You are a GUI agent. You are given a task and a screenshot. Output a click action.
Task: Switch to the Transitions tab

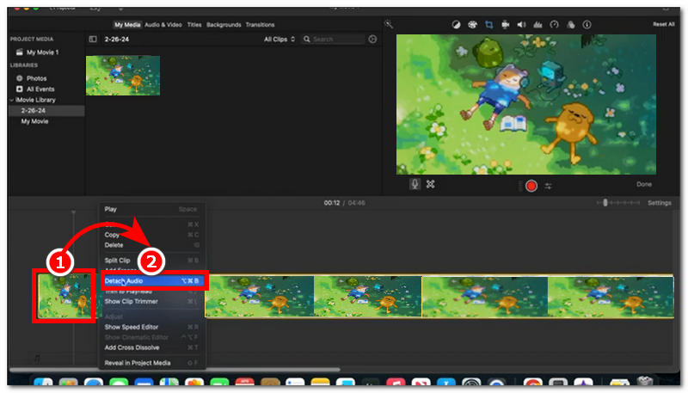(x=260, y=25)
